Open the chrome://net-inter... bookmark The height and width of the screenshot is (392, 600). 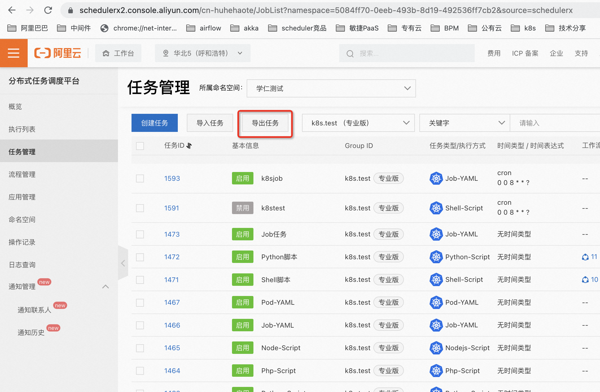pyautogui.click(x=139, y=28)
